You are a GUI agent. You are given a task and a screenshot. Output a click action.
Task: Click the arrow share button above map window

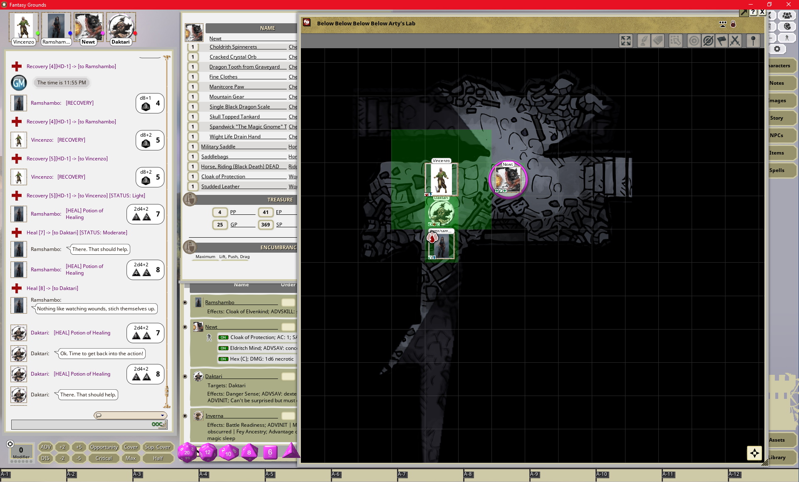(744, 12)
